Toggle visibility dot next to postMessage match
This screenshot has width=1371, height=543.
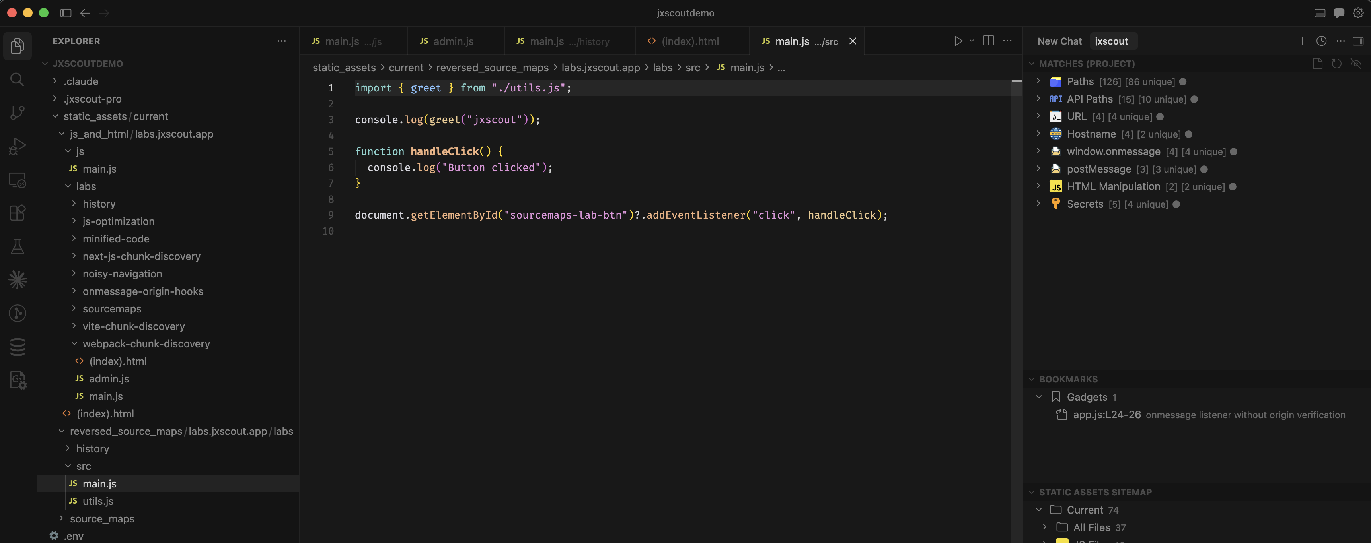point(1204,169)
